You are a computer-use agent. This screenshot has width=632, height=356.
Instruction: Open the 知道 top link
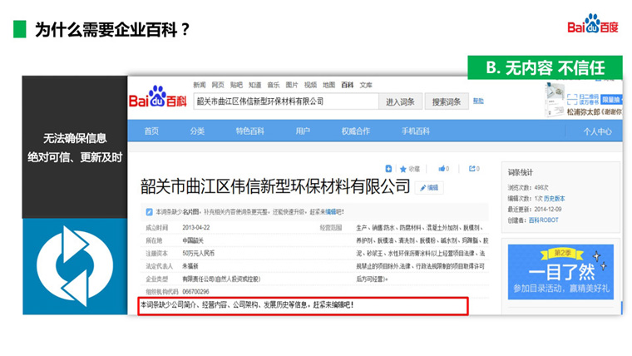tap(254, 85)
